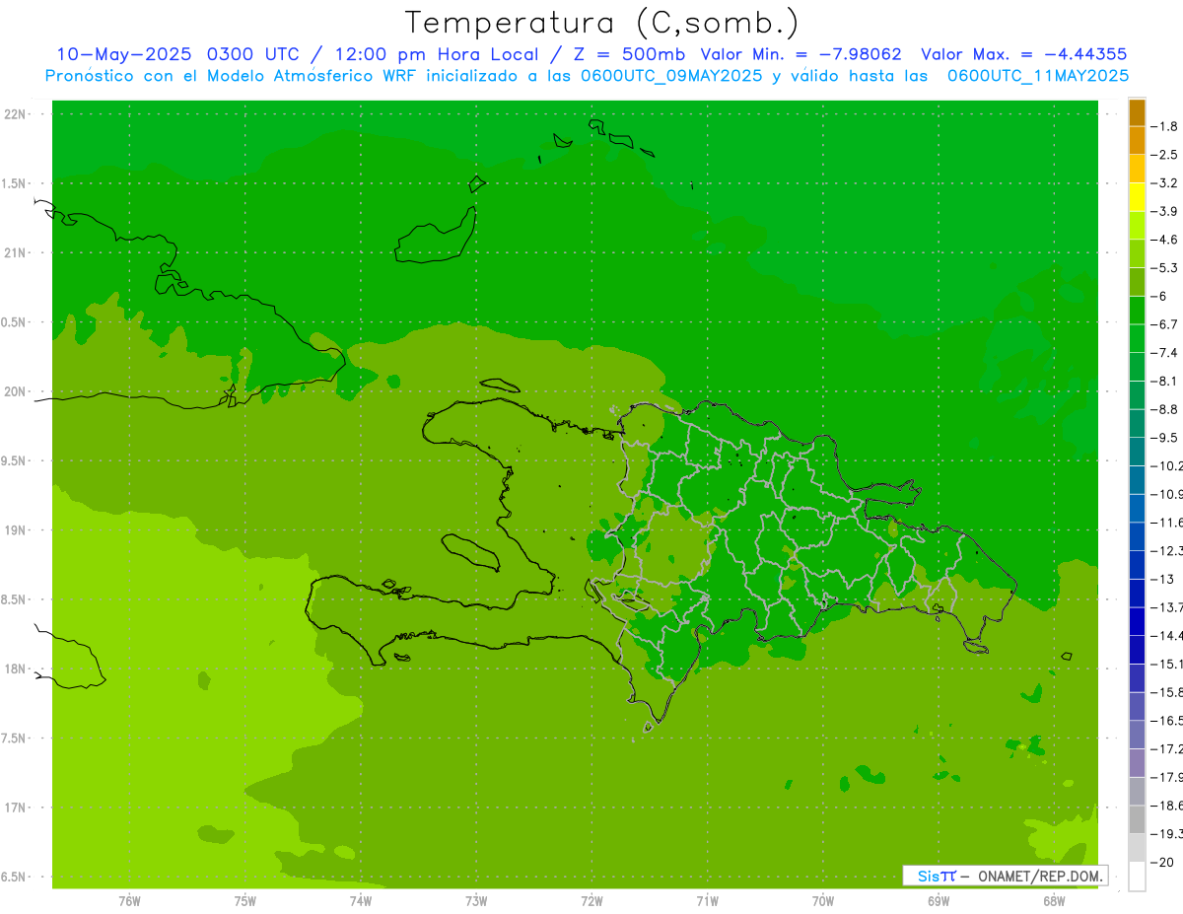
Task: Select the brown-orange swatch above -1.8
Action: tap(1137, 112)
